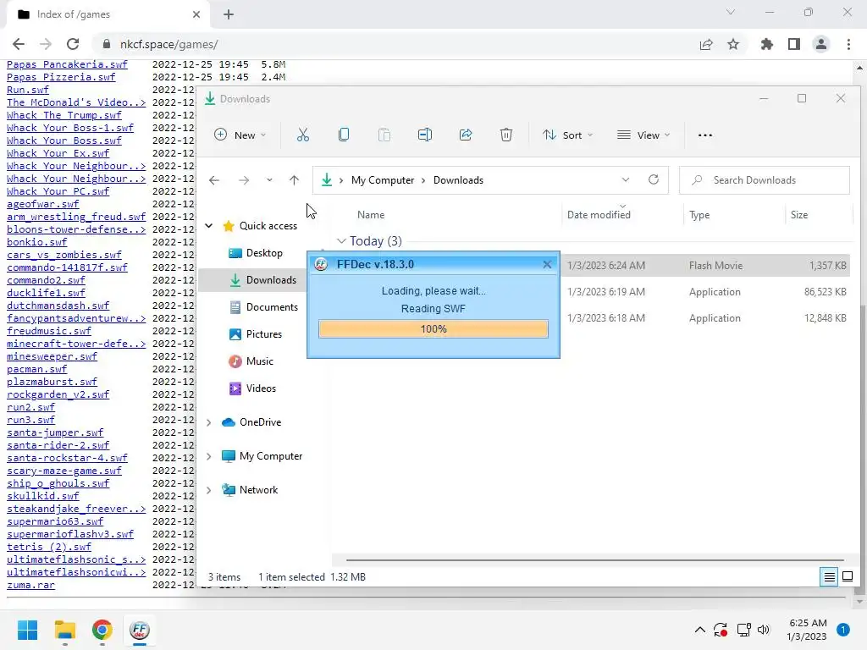Viewport: 867px width, 650px height.
Task: Open a new Chrome tab
Action: pyautogui.click(x=229, y=14)
